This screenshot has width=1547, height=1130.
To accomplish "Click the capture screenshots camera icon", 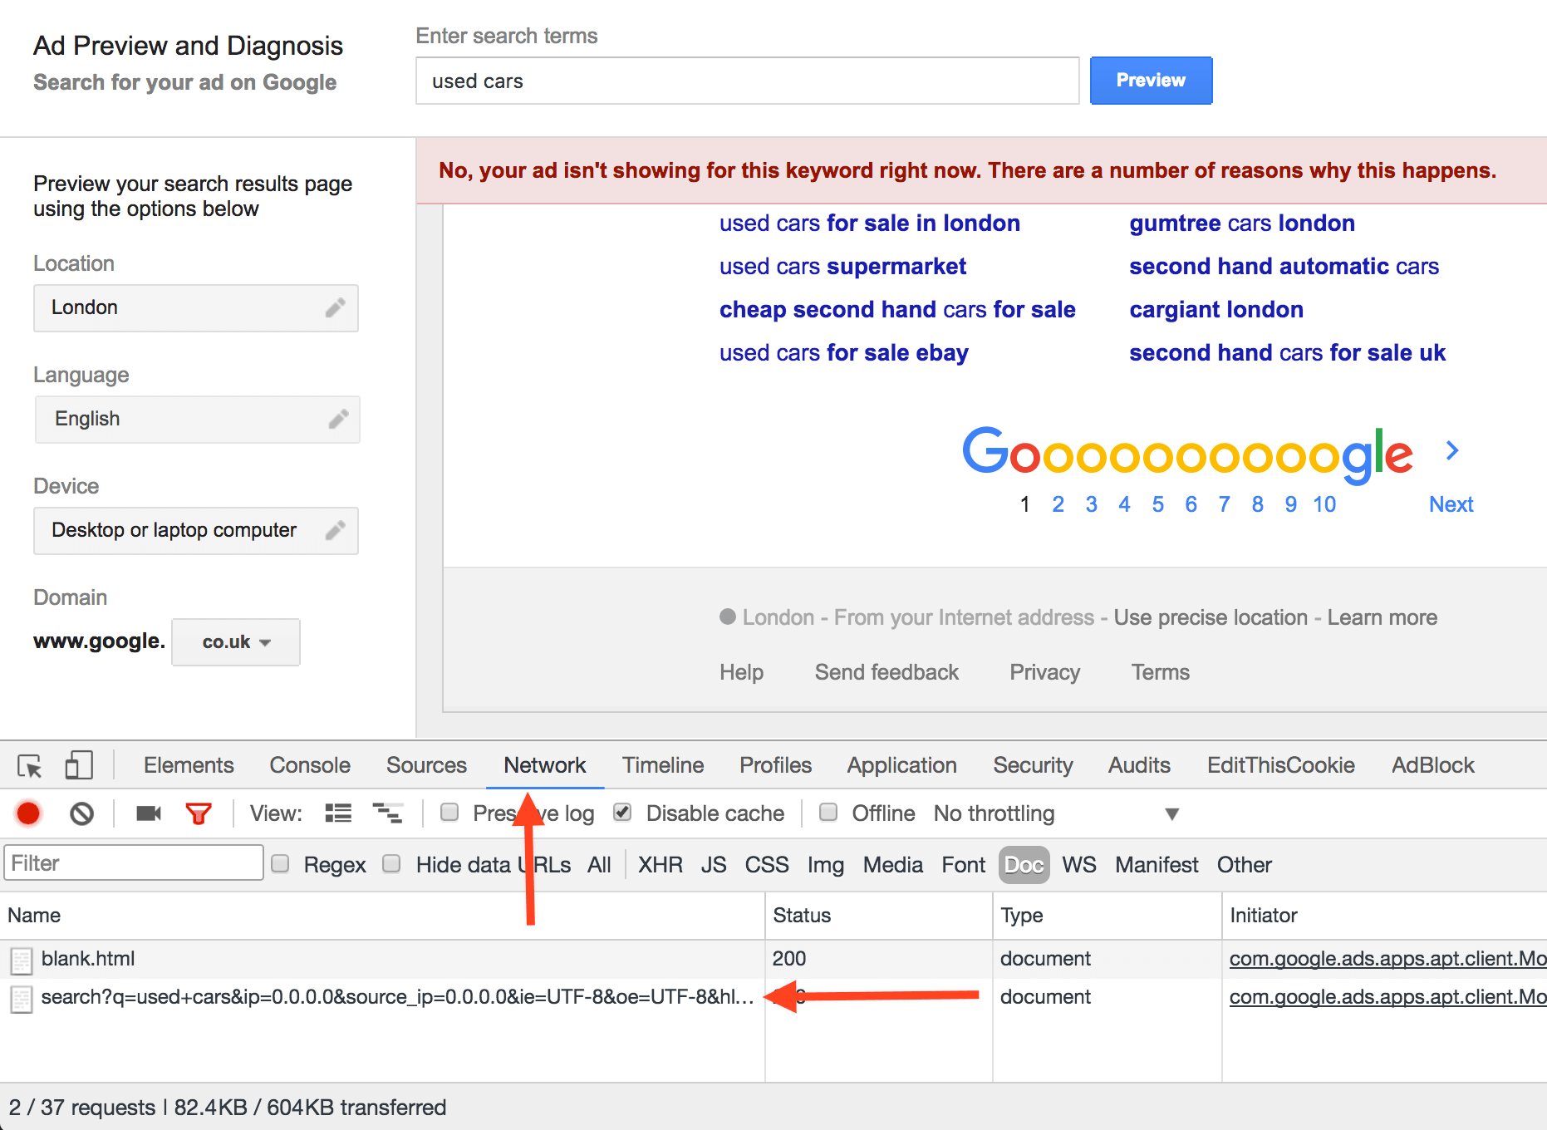I will click(149, 813).
